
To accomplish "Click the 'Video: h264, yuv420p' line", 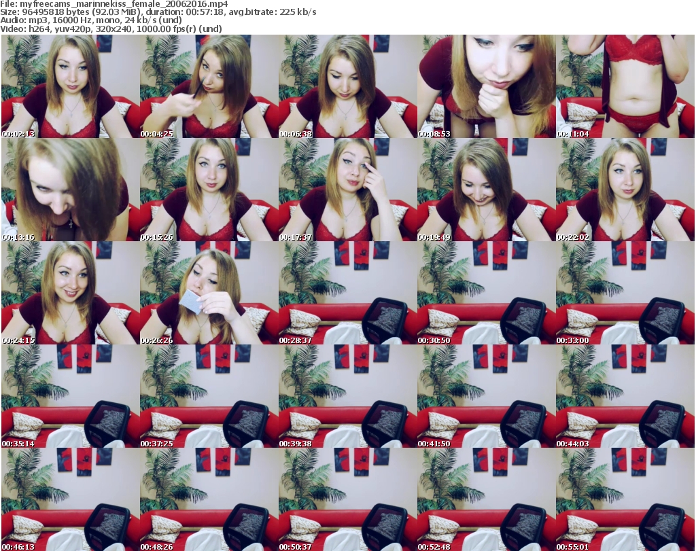I will tap(111, 29).
